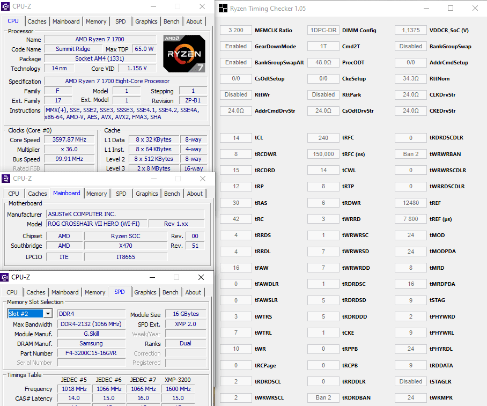Viewport: 487px width, 406px height.
Task: Select Graphics tab in the Mainboard CPU-Z window
Action: tap(147, 194)
